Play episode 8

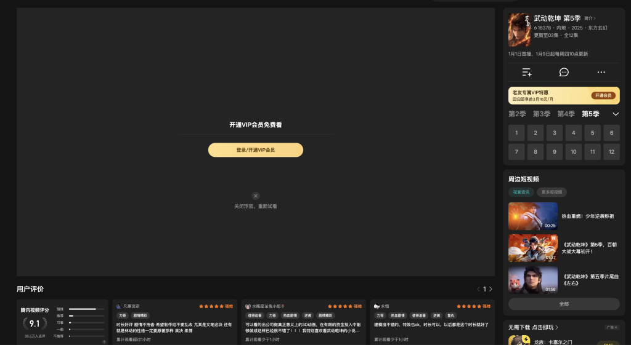[x=535, y=152]
